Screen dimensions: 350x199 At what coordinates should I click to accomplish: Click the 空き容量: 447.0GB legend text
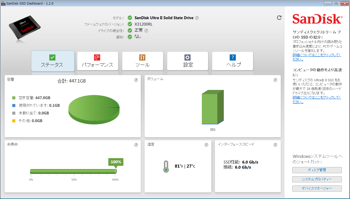34,98
